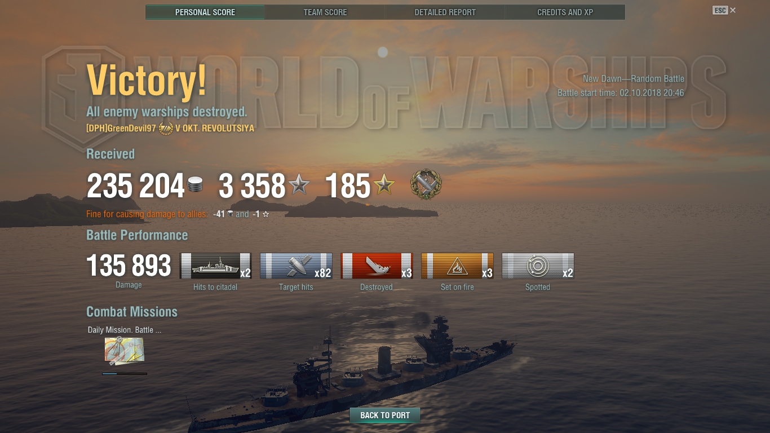The width and height of the screenshot is (770, 433).
Task: Click the credits coin icon
Action: [195, 185]
